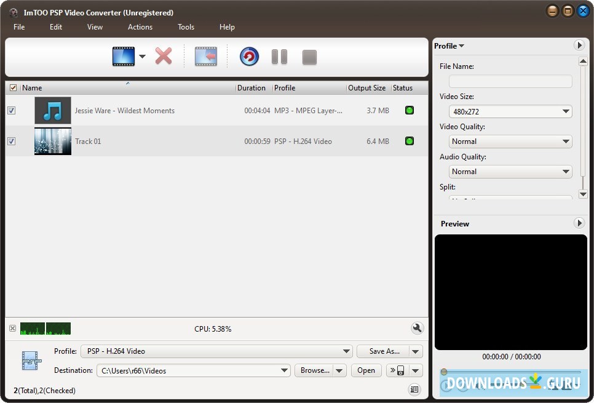594x403 pixels.
Task: Open the Edit menu
Action: (56, 27)
